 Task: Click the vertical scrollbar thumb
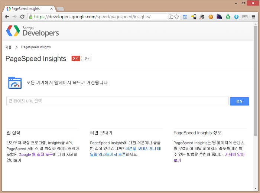[256, 81]
